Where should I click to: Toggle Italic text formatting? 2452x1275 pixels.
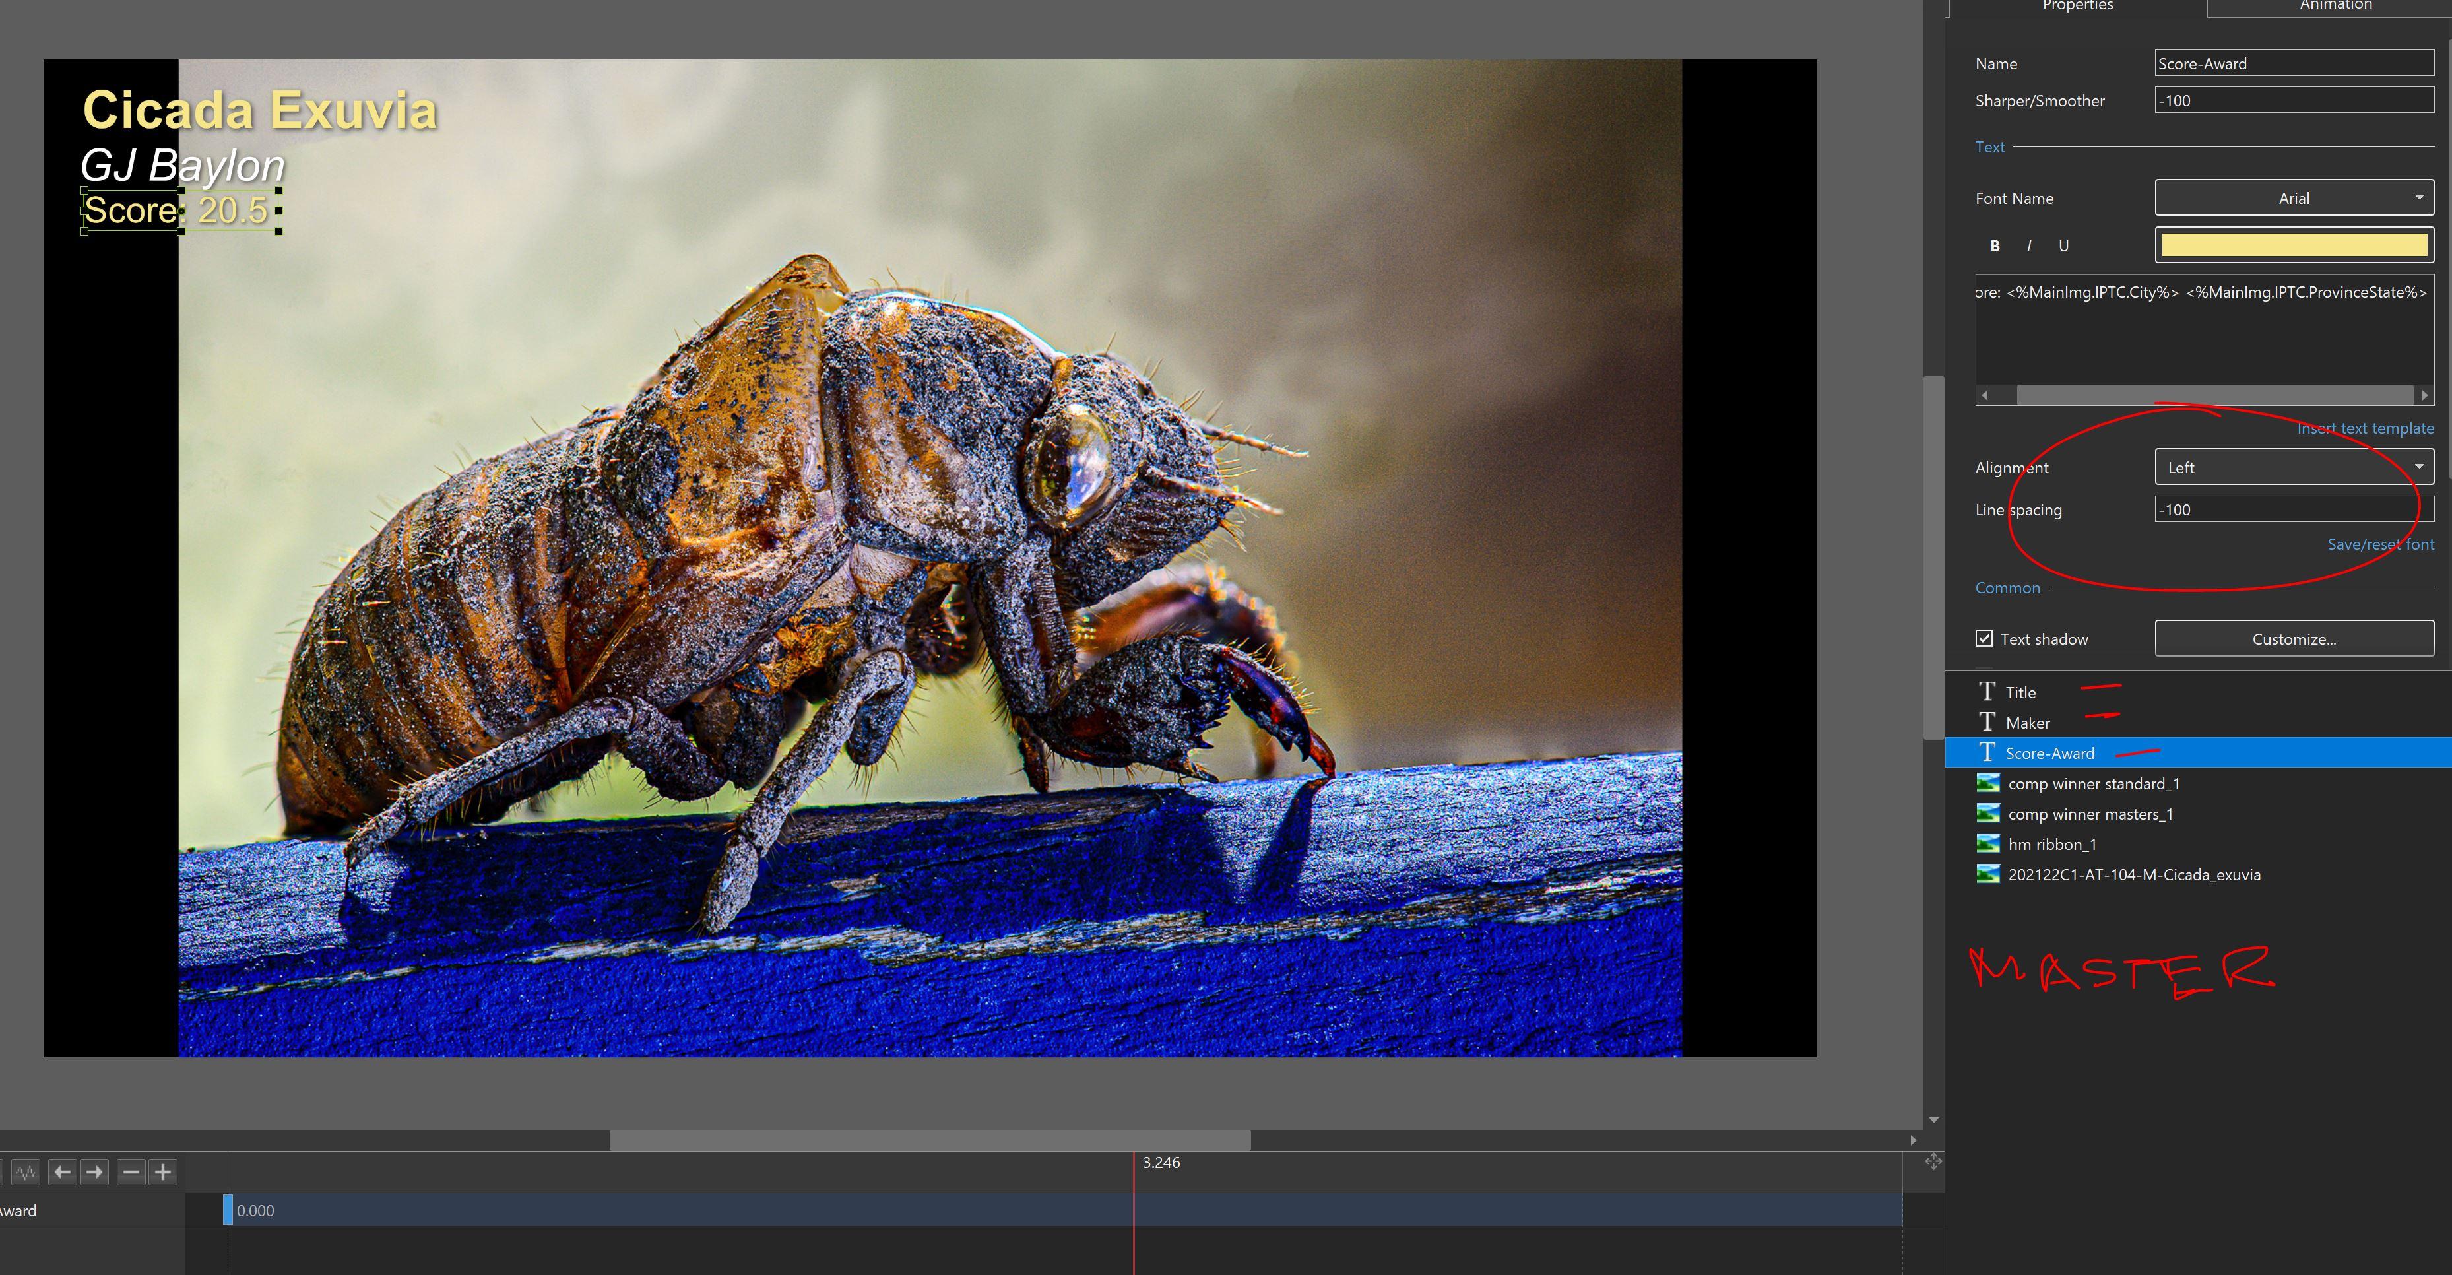click(2028, 245)
